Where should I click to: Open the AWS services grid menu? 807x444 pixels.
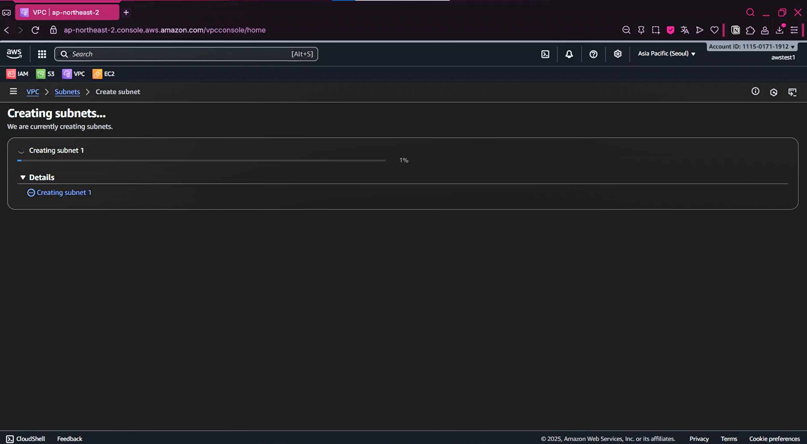coord(42,54)
